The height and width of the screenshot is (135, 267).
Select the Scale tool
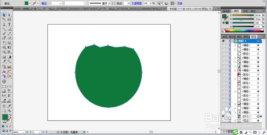[x=9, y=43]
